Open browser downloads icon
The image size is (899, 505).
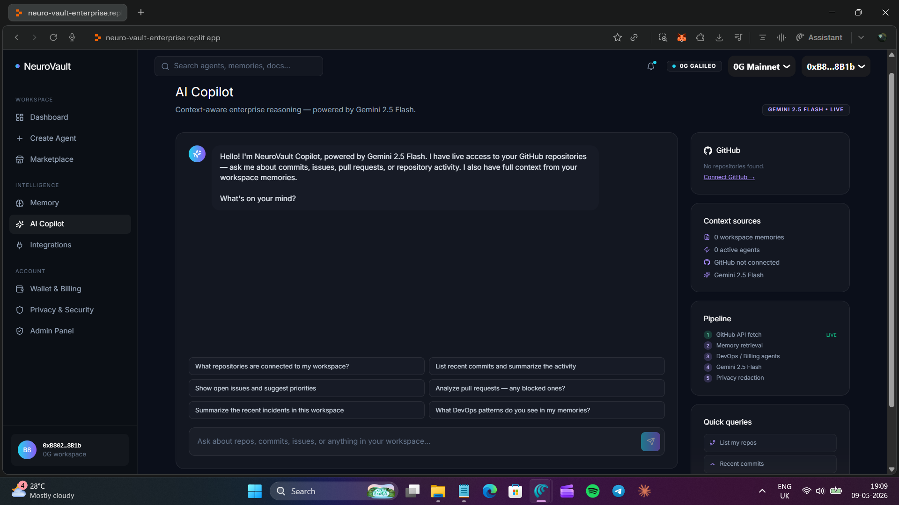(719, 37)
